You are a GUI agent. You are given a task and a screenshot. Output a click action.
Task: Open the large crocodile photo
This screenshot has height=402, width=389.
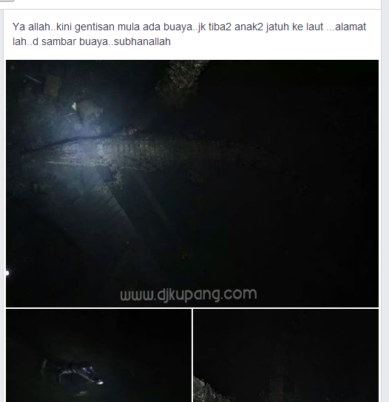coord(192,183)
